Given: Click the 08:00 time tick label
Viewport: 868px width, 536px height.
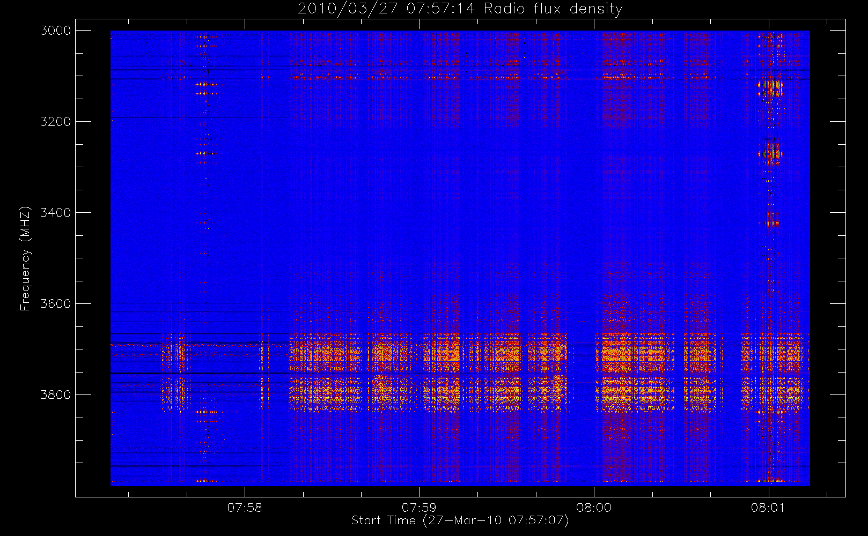Looking at the screenshot, I should point(594,508).
